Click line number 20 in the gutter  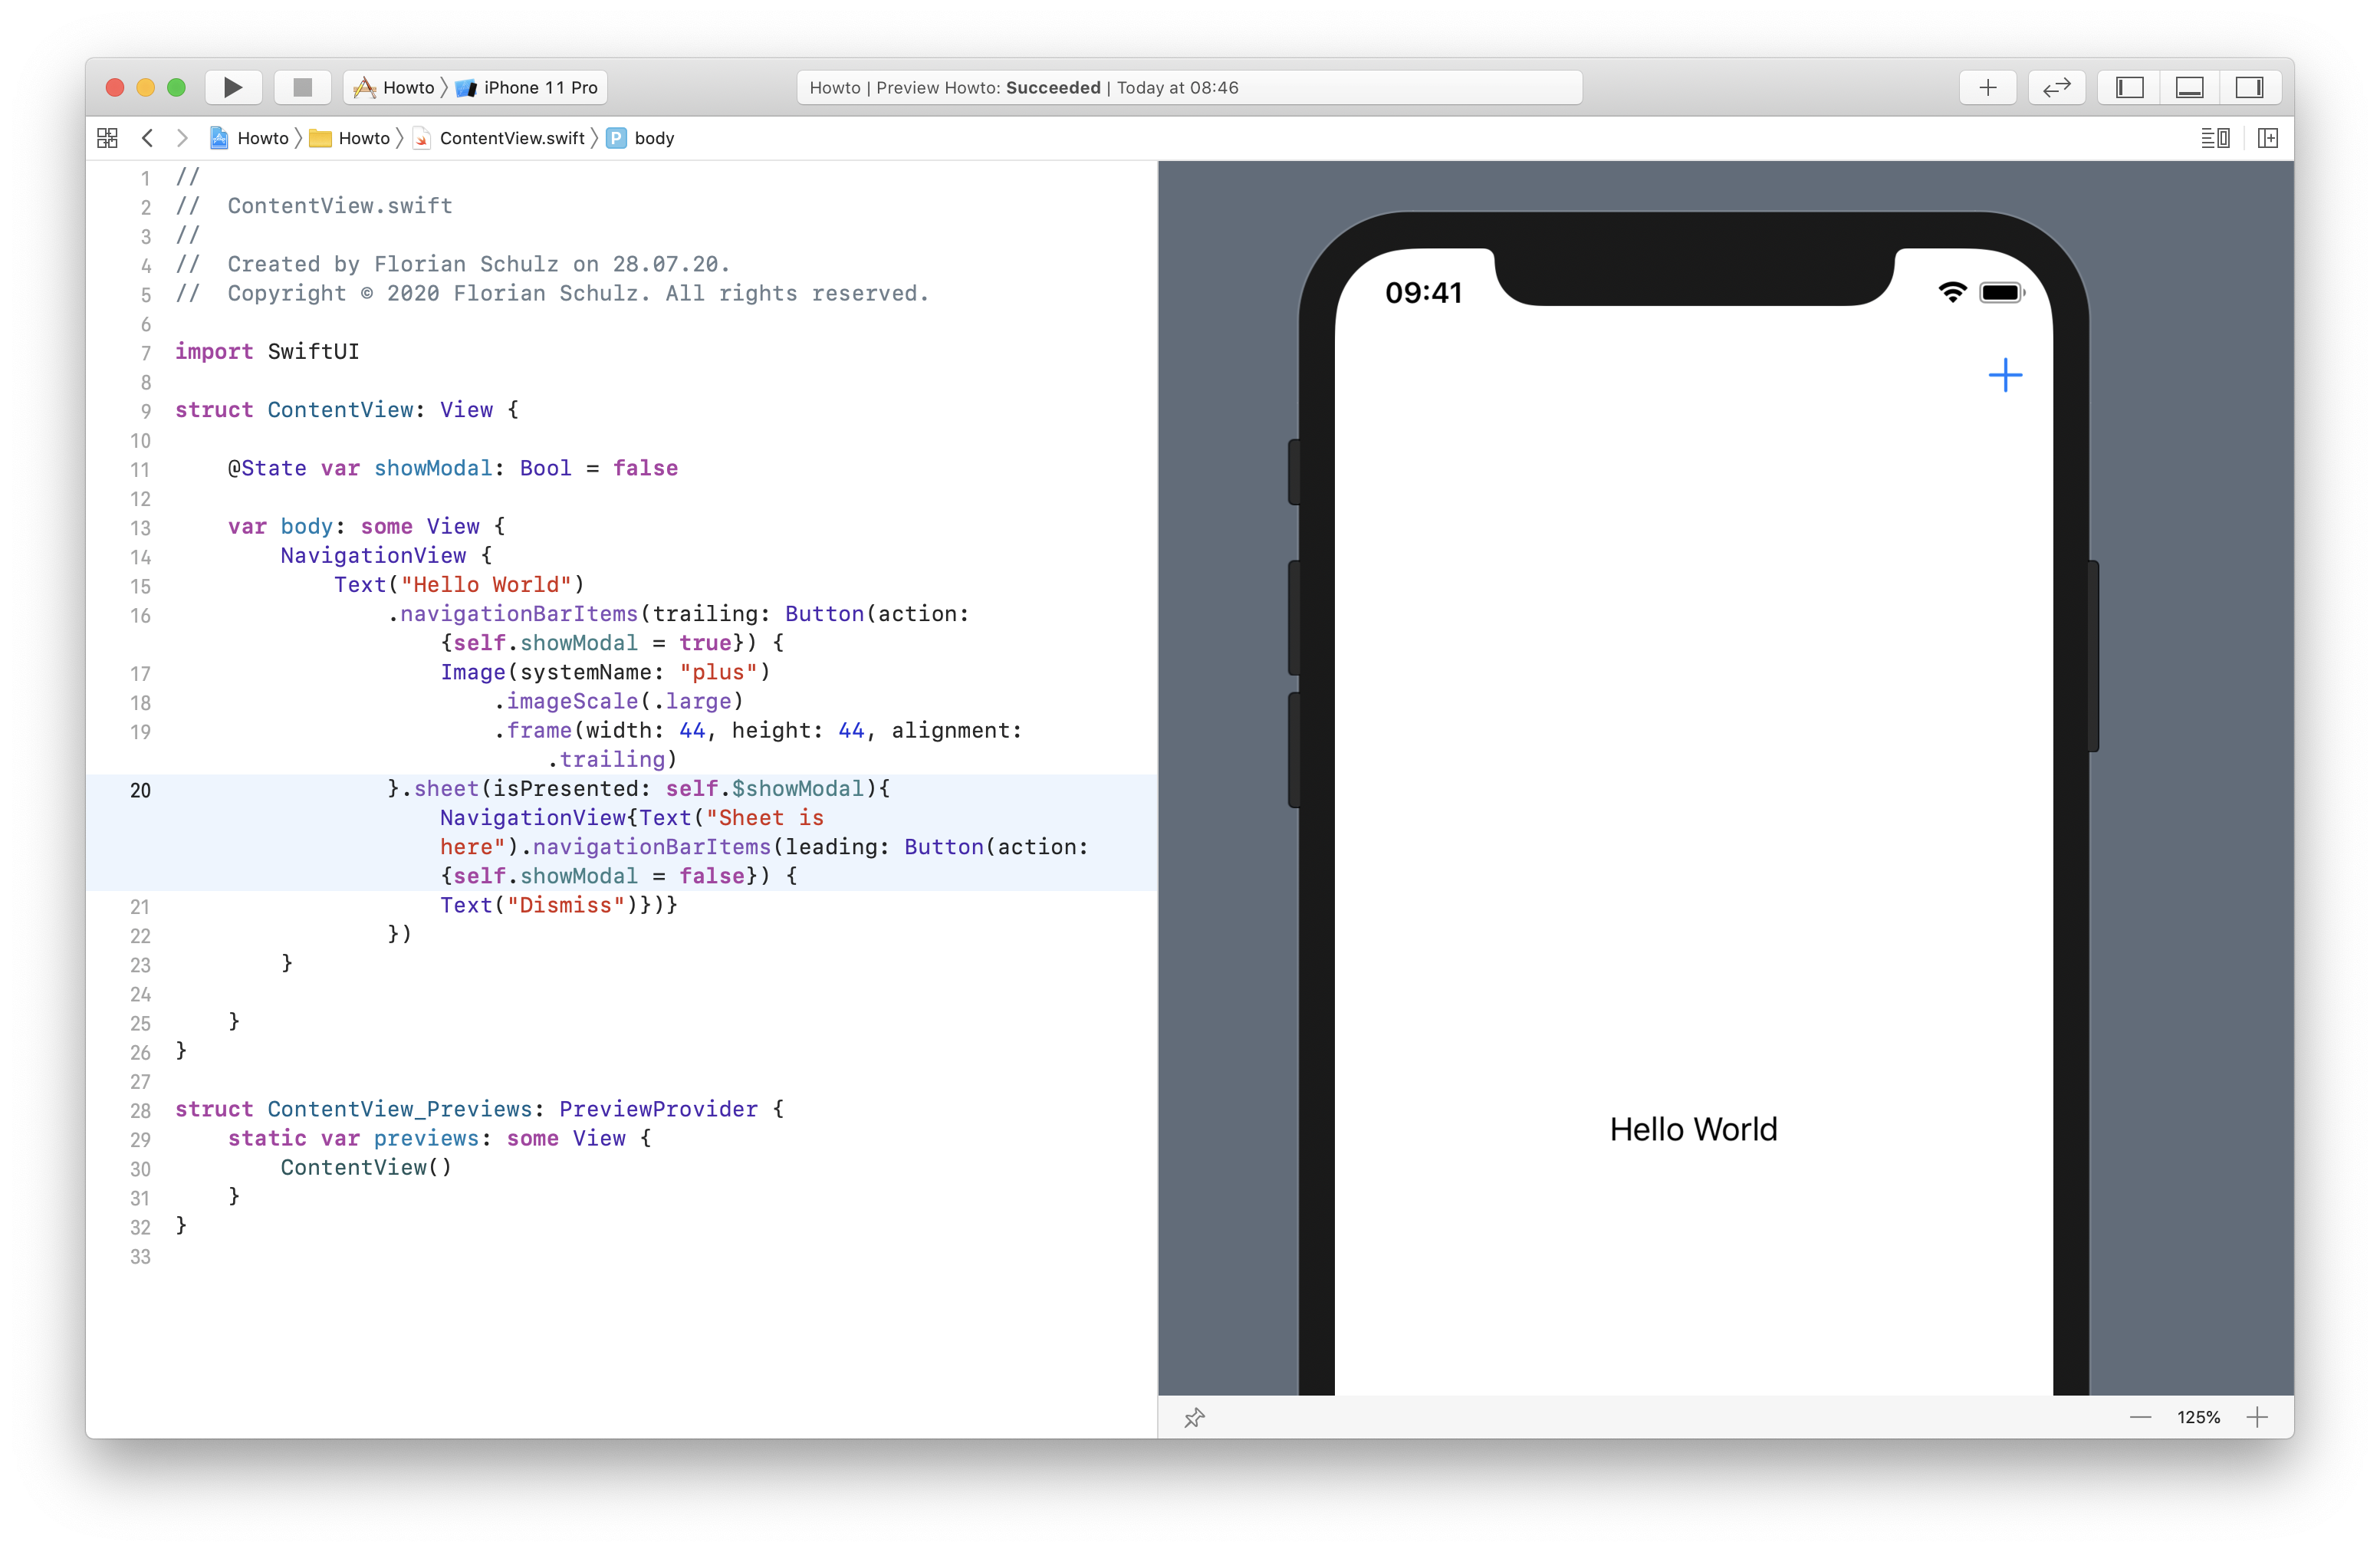pos(140,790)
